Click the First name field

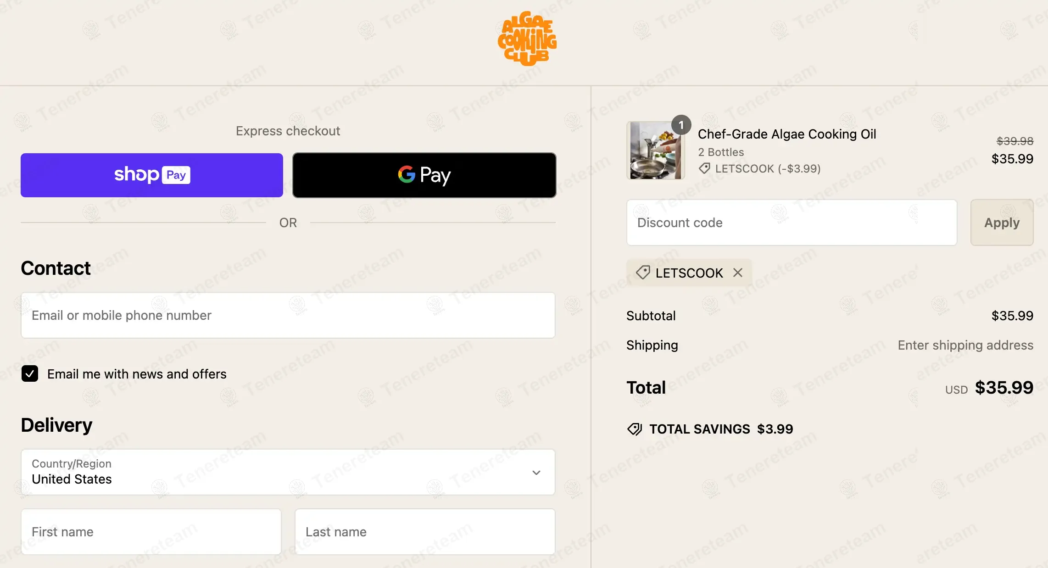tap(151, 532)
